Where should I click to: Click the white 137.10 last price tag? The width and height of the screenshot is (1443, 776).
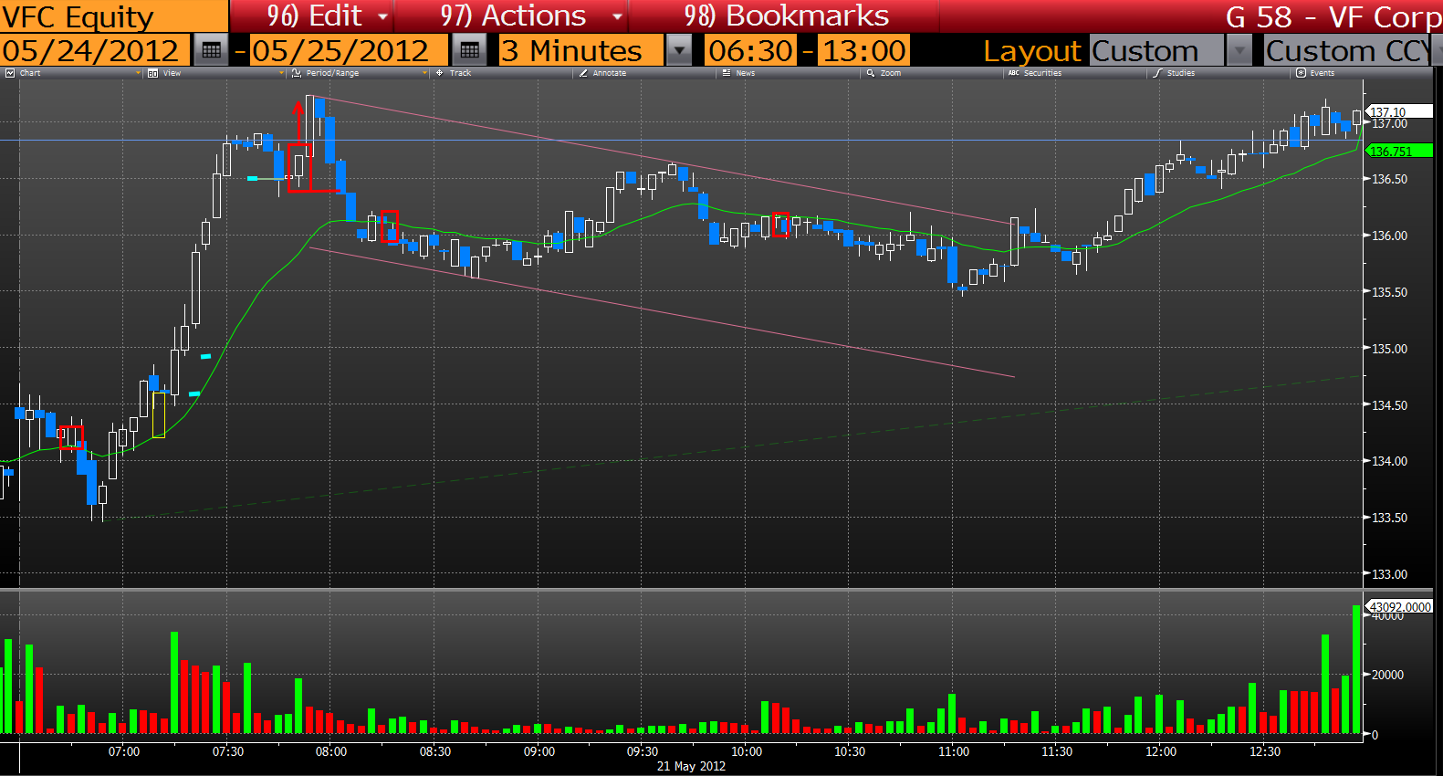tap(1400, 111)
